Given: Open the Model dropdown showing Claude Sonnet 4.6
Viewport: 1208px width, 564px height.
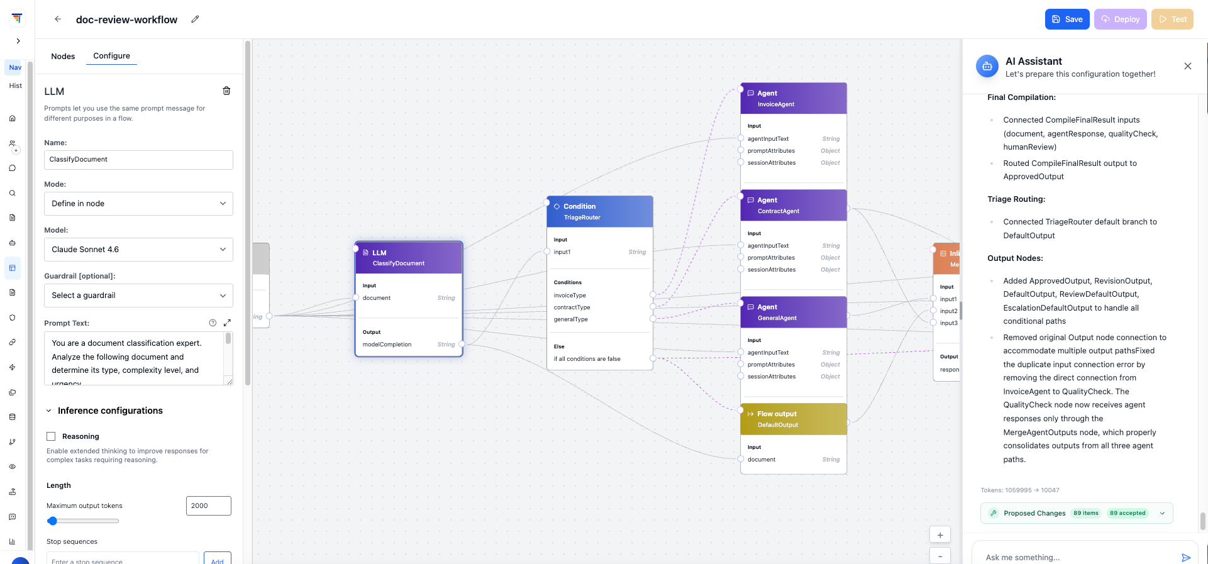Looking at the screenshot, I should point(138,250).
